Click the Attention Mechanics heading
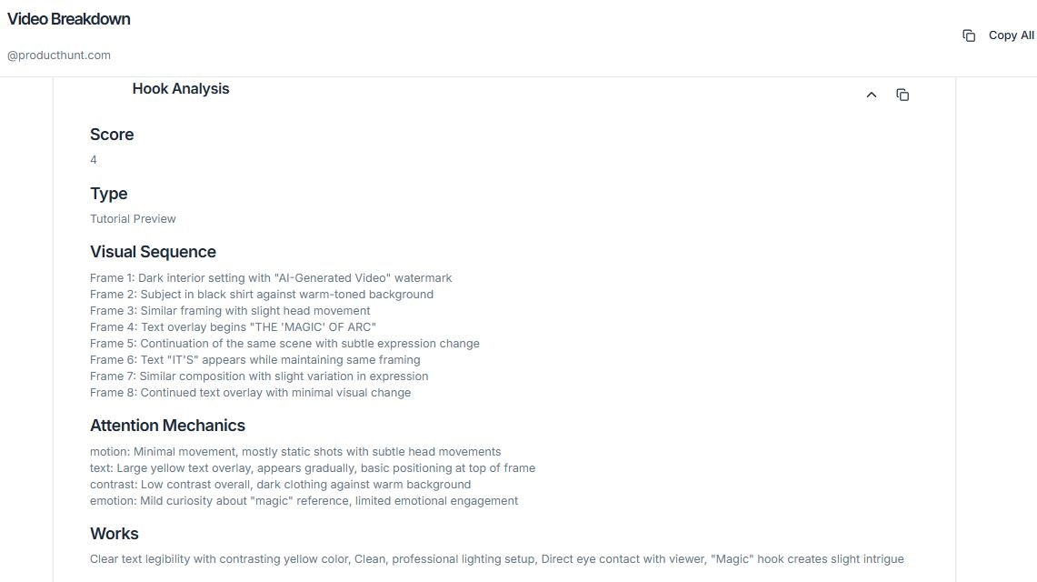Screen dimensions: 1037x582 pos(167,425)
